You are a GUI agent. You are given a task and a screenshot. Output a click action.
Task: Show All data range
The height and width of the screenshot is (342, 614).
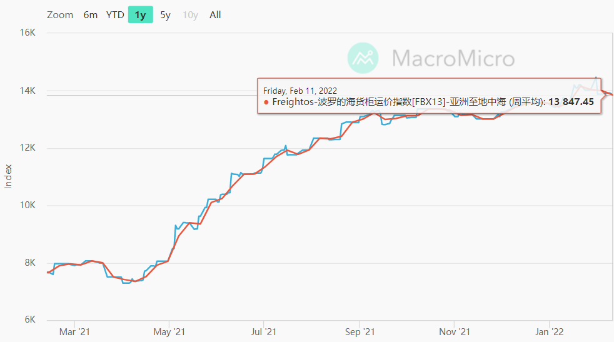[x=215, y=15]
